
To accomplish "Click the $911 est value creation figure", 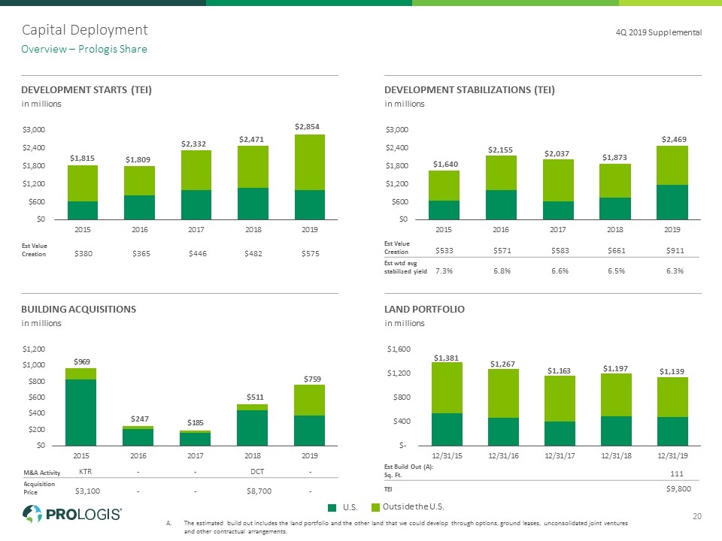I will click(675, 251).
